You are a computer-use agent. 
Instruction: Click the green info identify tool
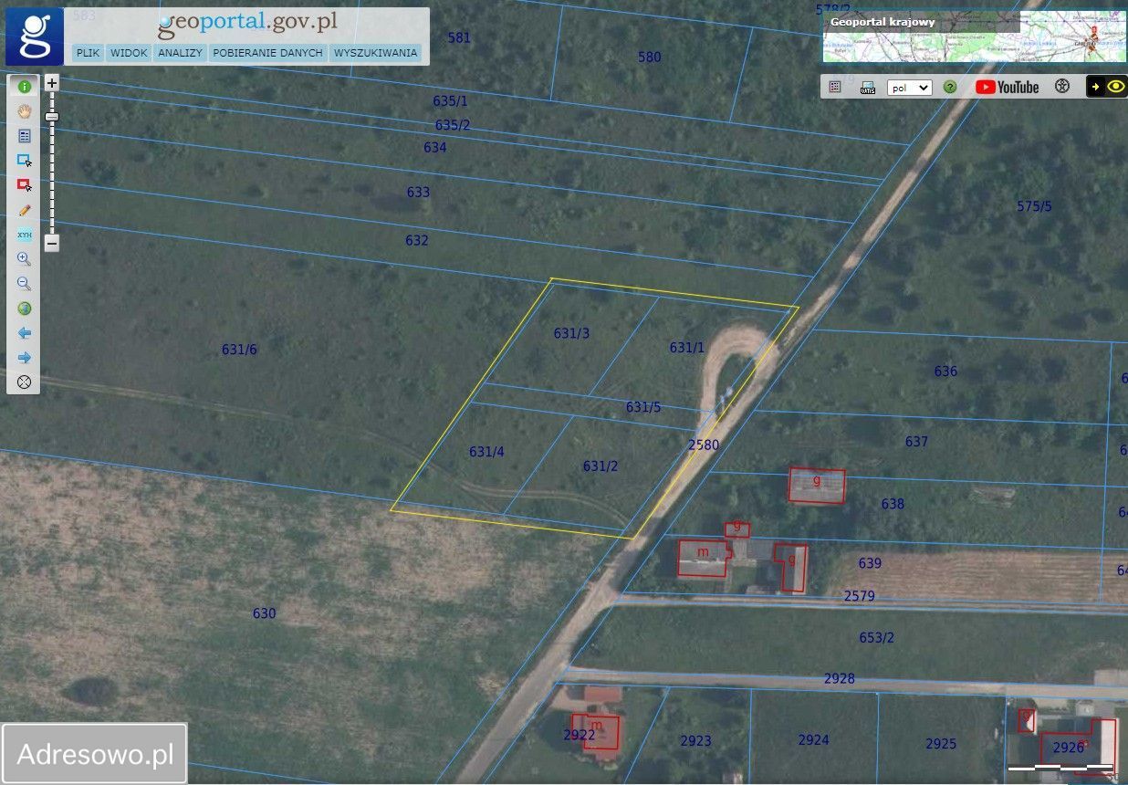(x=25, y=87)
